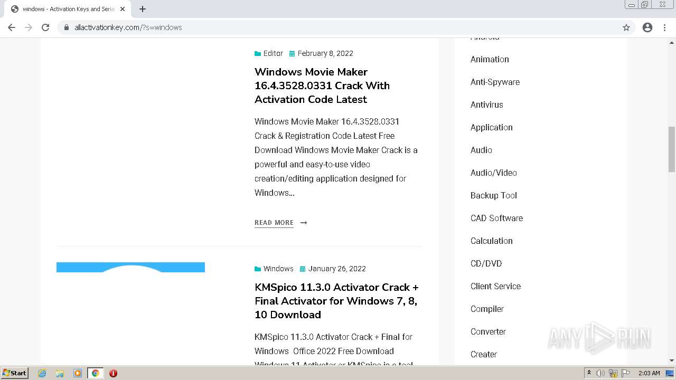The width and height of the screenshot is (676, 380).
Task: Open the red Opera-style taskbar icon
Action: point(113,373)
